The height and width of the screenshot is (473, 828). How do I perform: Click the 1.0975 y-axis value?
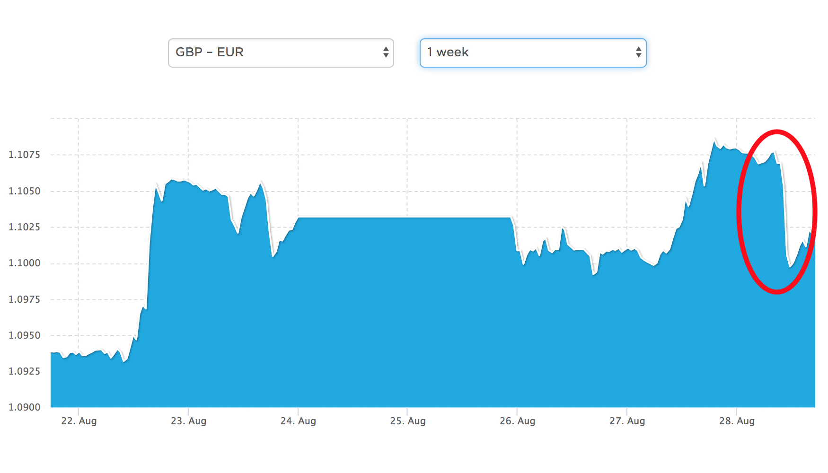(x=25, y=299)
